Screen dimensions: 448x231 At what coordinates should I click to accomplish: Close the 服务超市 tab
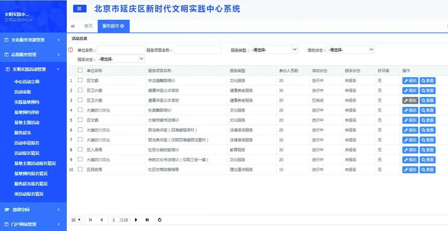pos(122,26)
